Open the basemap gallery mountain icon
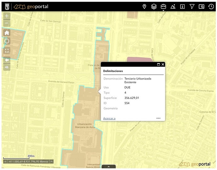 pyautogui.click(x=173, y=7)
